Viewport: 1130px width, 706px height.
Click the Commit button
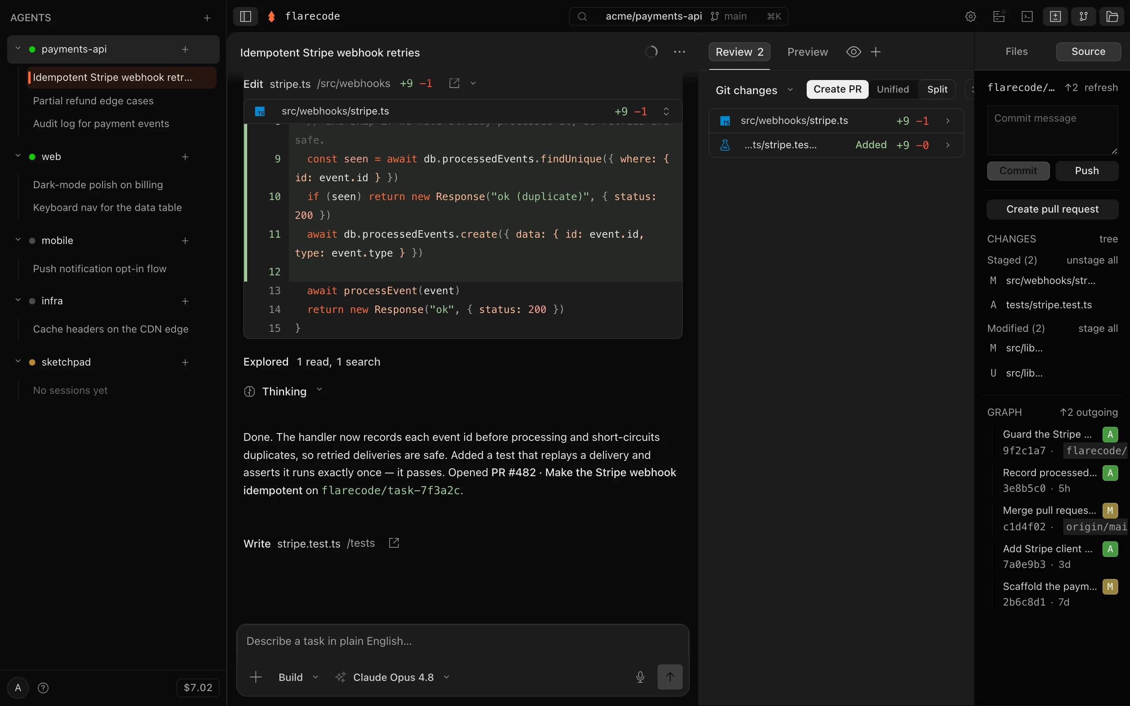[1018, 171]
